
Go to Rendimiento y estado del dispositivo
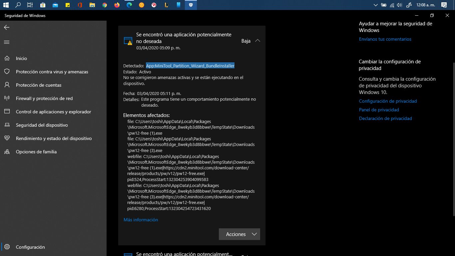tap(53, 138)
